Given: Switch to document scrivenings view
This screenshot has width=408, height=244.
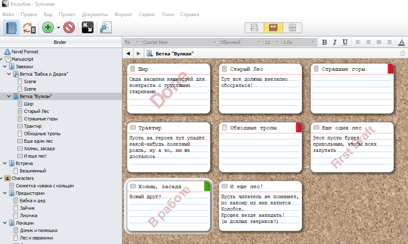Looking at the screenshot, I should (x=255, y=28).
